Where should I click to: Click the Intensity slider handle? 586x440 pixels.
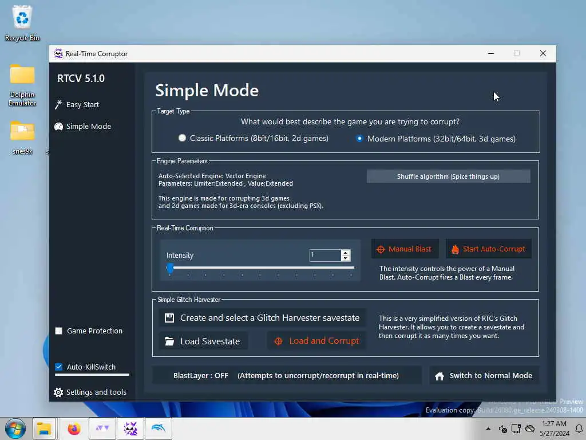pos(170,268)
